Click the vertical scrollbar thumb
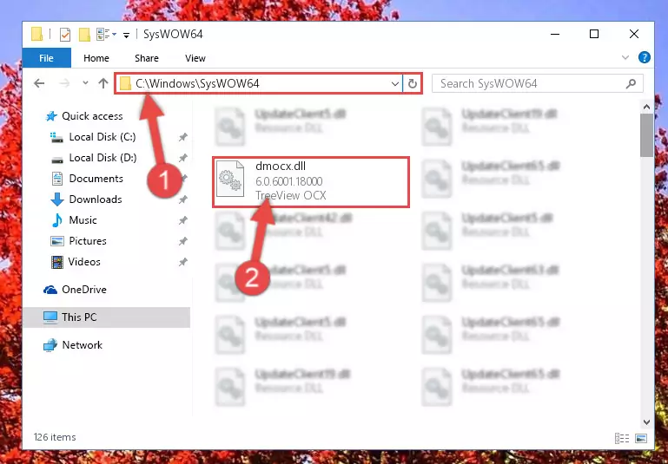Viewport: 668px width, 464px height. coord(646,135)
